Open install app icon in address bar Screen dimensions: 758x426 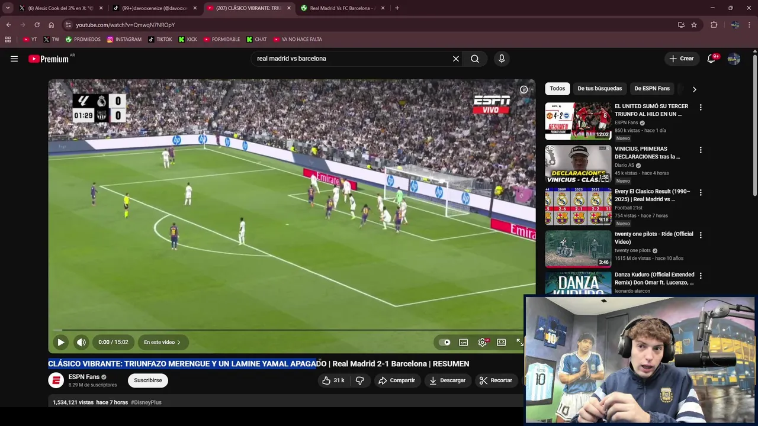[681, 25]
